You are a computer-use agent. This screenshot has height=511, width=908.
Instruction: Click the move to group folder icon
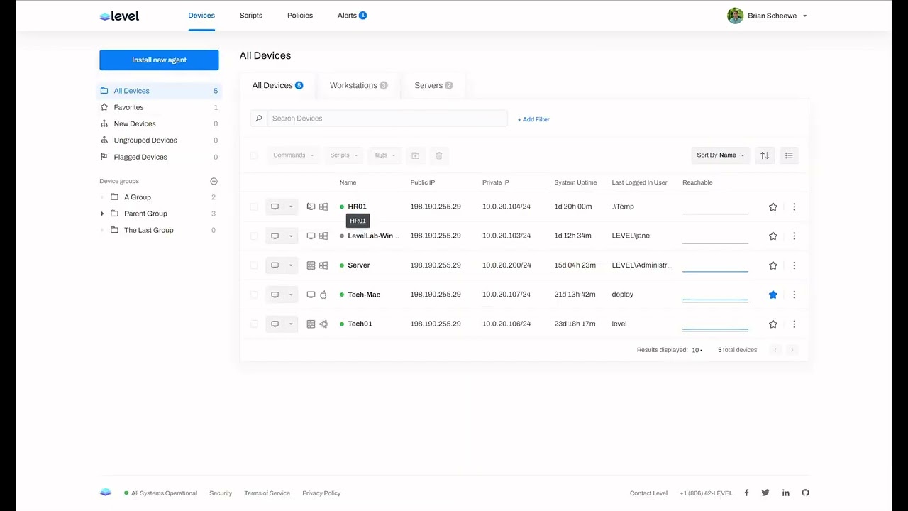tap(416, 155)
